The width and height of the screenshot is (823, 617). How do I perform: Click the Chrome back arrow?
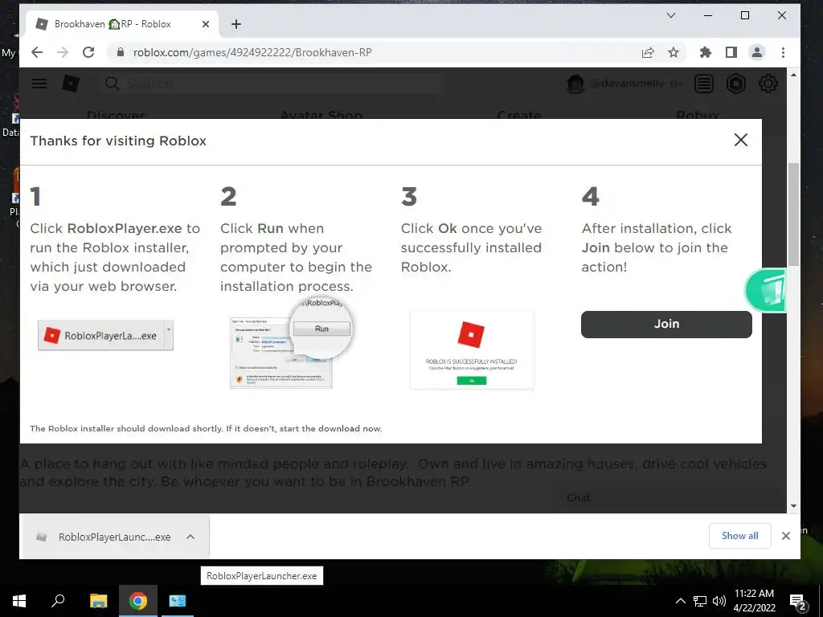37,52
